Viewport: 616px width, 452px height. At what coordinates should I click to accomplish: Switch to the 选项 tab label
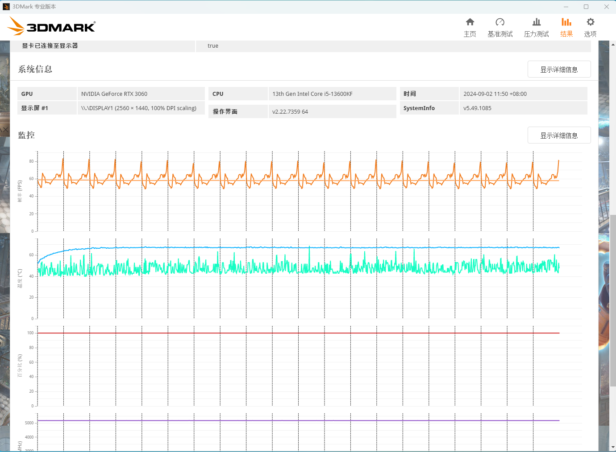pyautogui.click(x=590, y=34)
